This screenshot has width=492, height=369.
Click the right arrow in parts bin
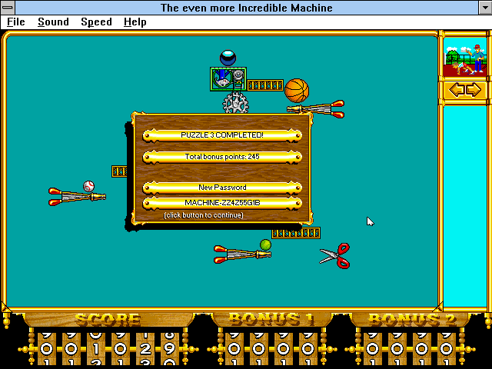point(474,90)
